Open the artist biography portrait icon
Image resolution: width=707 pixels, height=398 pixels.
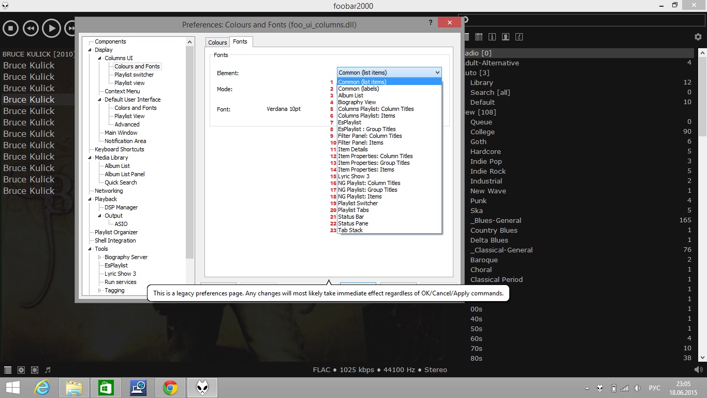[506, 37]
